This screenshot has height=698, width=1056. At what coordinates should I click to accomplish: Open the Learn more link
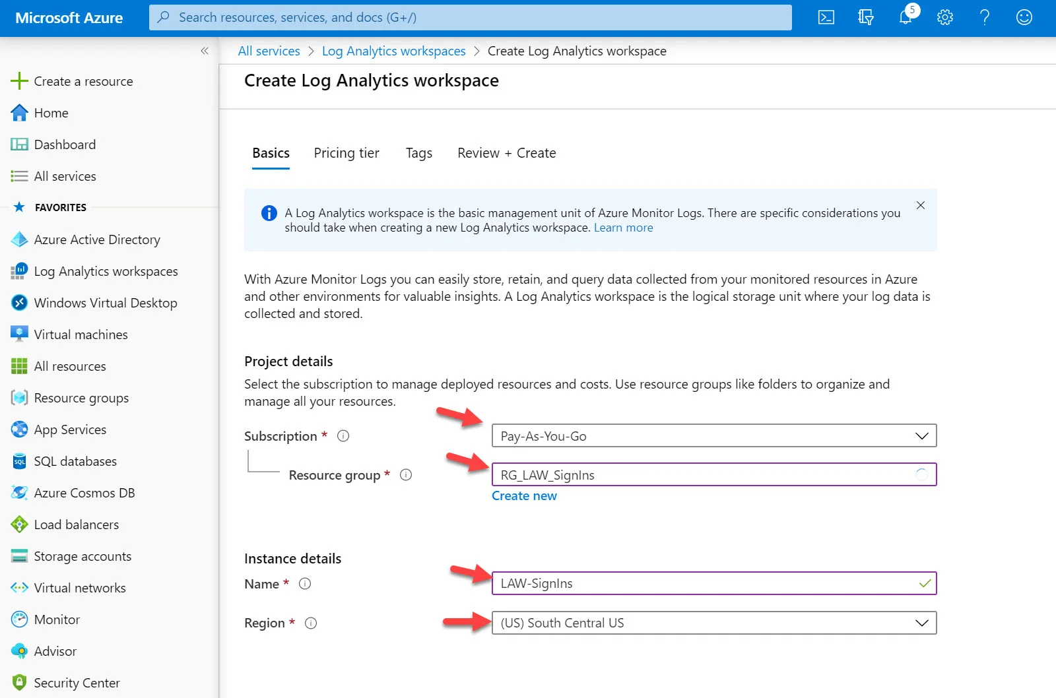(624, 228)
